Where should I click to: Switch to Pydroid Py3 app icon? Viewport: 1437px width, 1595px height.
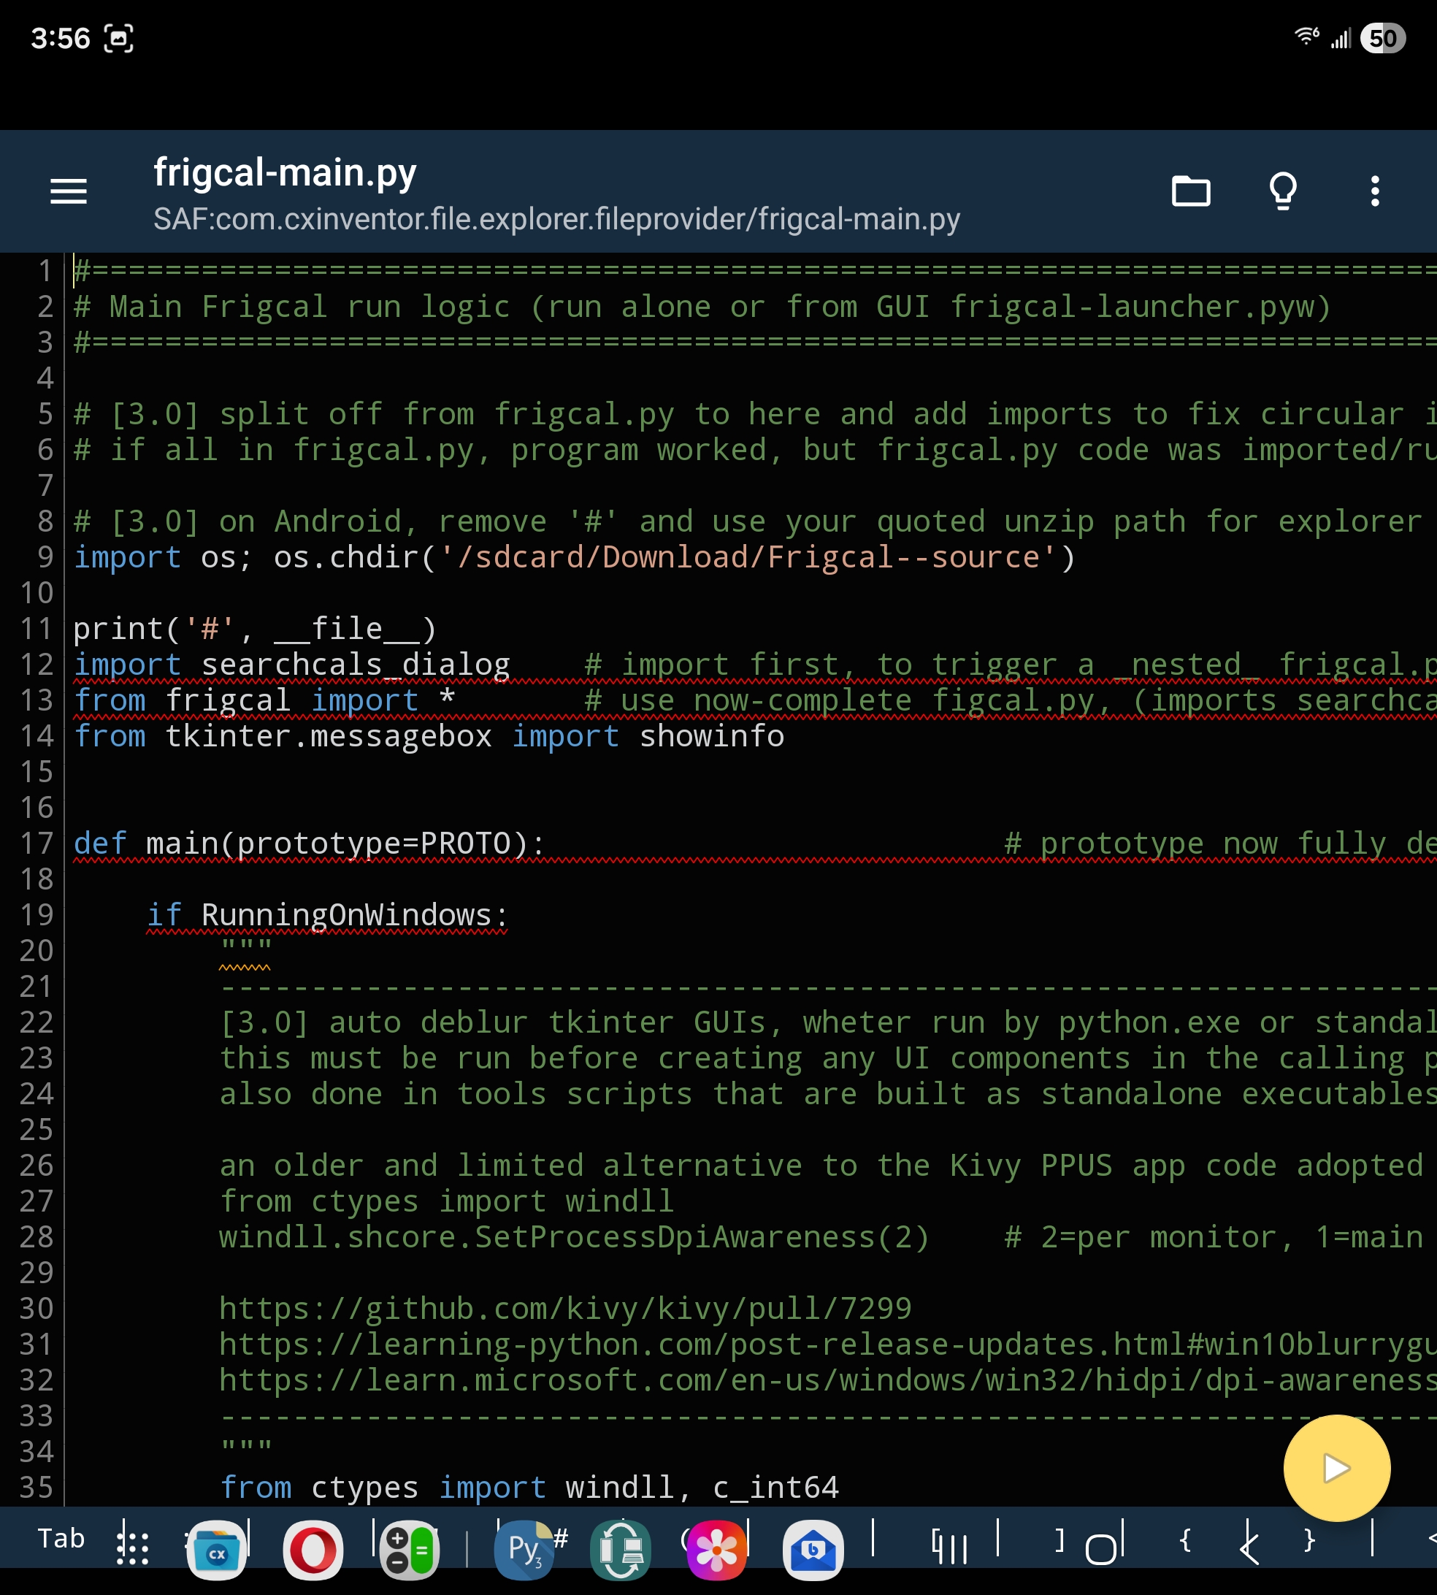point(524,1550)
